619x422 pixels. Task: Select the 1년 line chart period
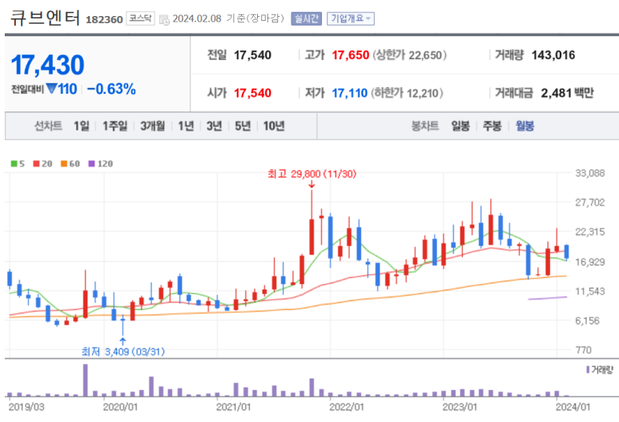pos(186,126)
